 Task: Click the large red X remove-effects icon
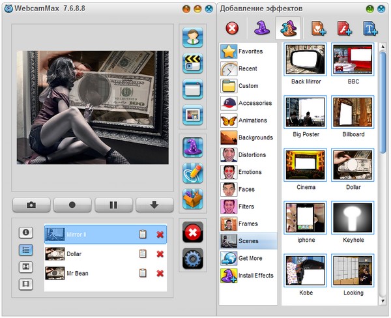pos(193,232)
